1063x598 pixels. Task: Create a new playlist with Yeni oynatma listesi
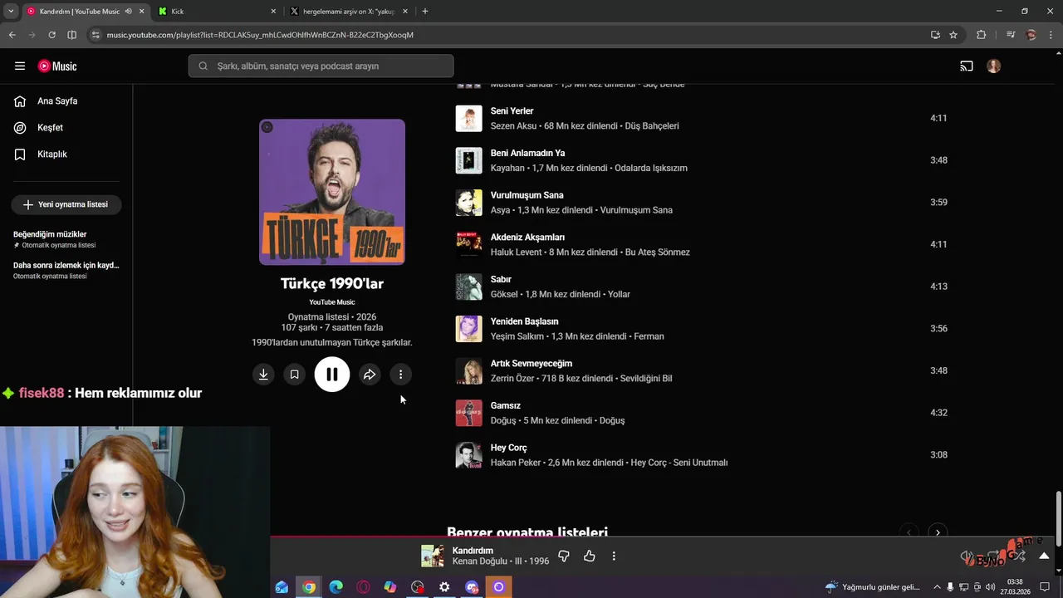pyautogui.click(x=66, y=204)
